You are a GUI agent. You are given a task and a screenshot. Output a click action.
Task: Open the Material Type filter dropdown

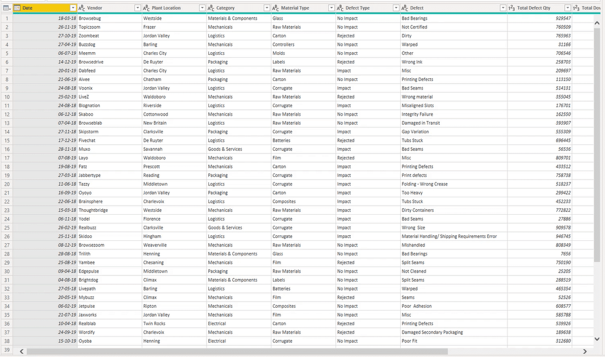coord(331,8)
